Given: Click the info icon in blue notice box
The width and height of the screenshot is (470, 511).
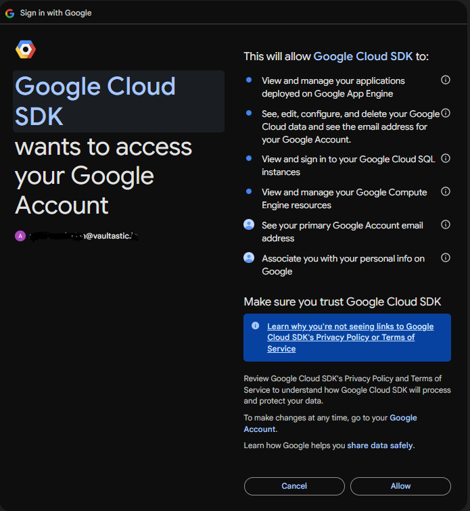Looking at the screenshot, I should click(255, 326).
